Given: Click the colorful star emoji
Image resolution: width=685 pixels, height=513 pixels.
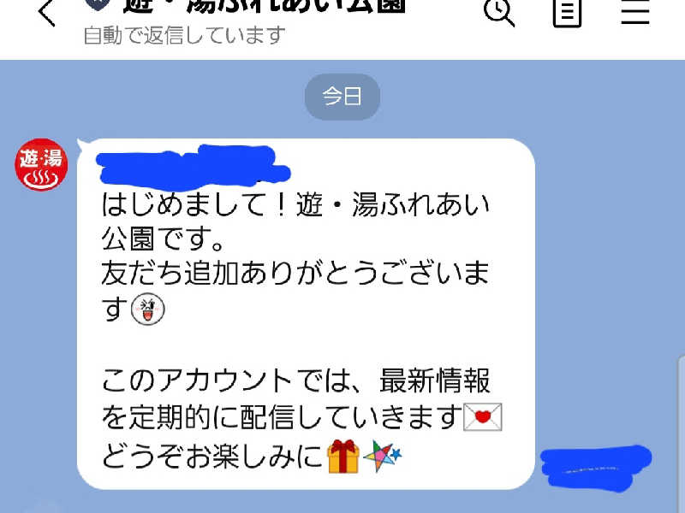Looking at the screenshot, I should click(382, 457).
